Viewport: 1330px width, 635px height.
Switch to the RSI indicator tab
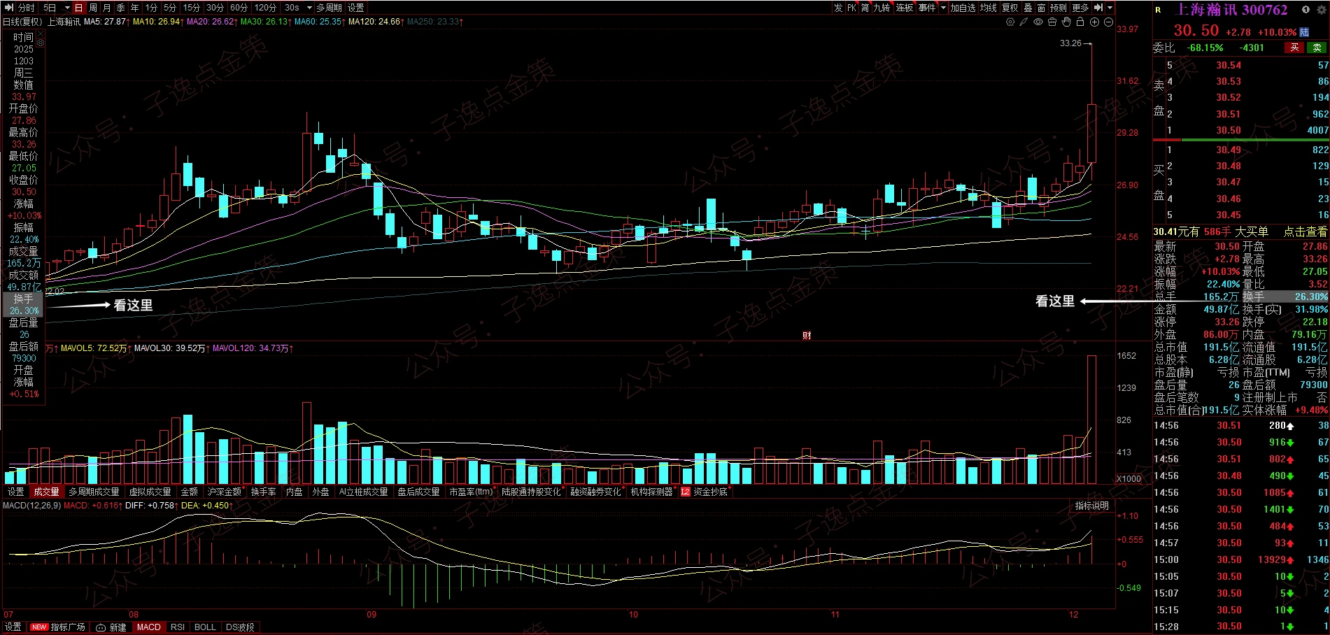[x=178, y=627]
